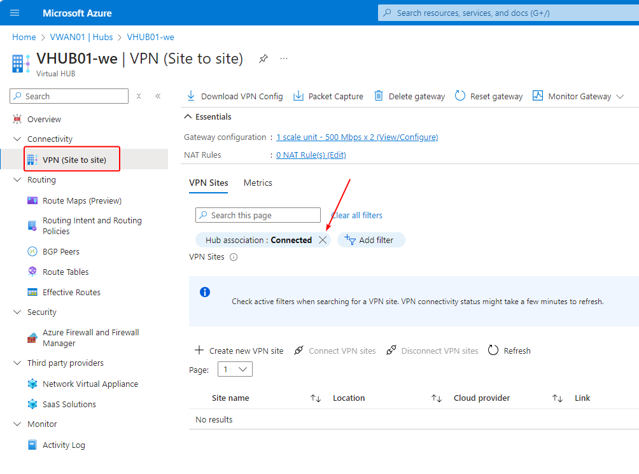Sort by Location column

pyautogui.click(x=437, y=398)
